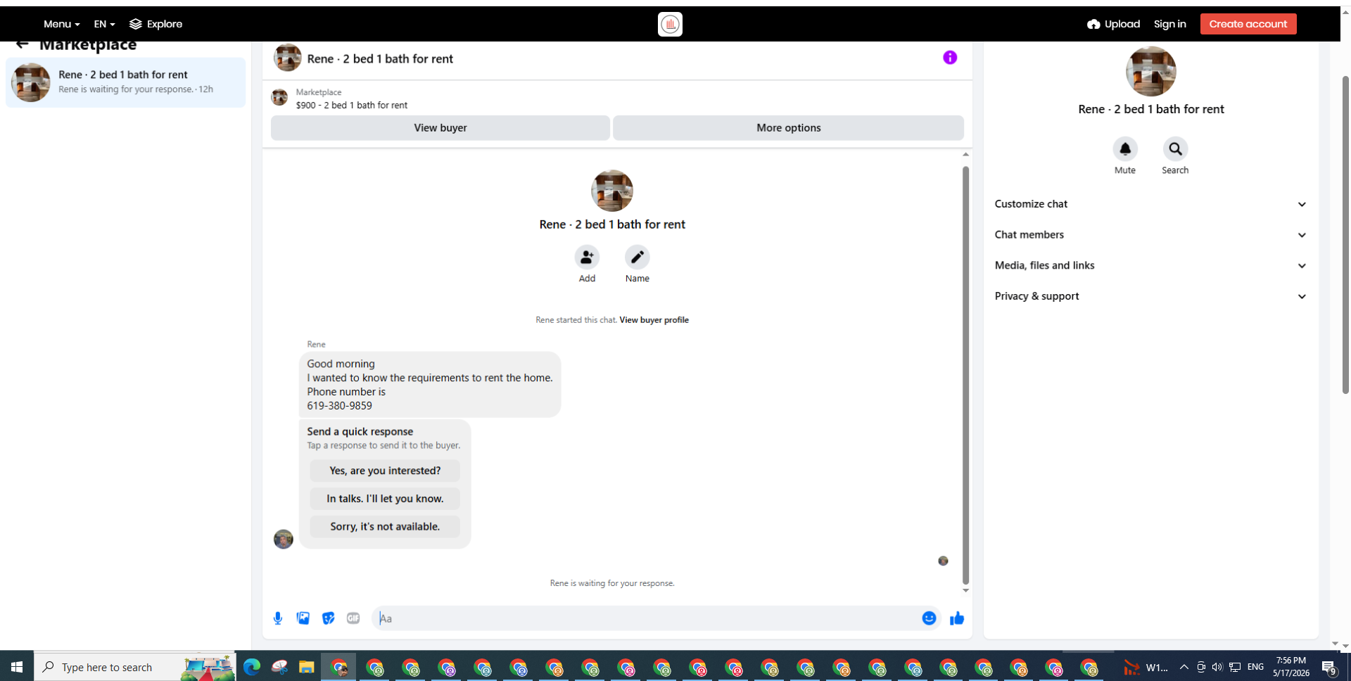Click the pencil Name icon
This screenshot has height=681, width=1351.
[638, 257]
